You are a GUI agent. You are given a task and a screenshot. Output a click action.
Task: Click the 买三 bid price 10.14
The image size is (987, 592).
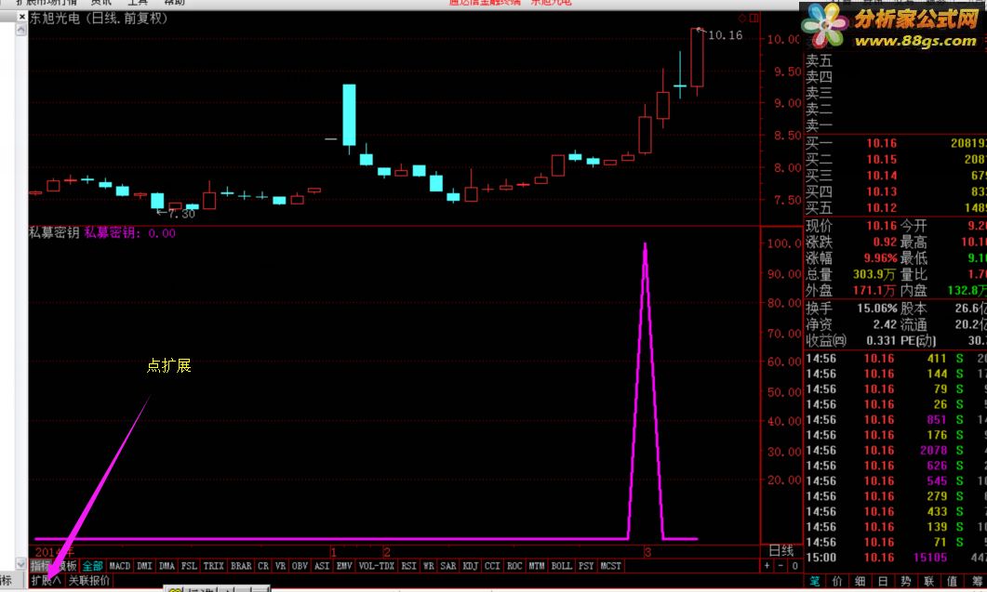pyautogui.click(x=881, y=176)
